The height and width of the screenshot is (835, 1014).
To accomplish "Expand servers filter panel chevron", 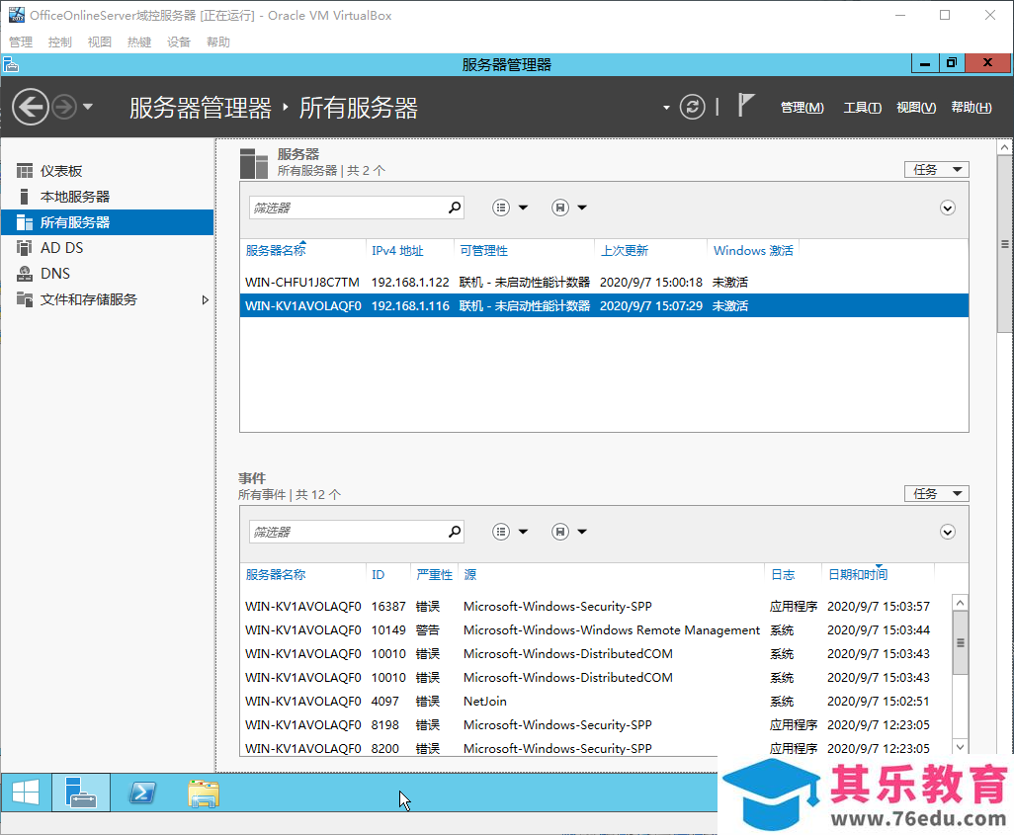I will pyautogui.click(x=948, y=208).
